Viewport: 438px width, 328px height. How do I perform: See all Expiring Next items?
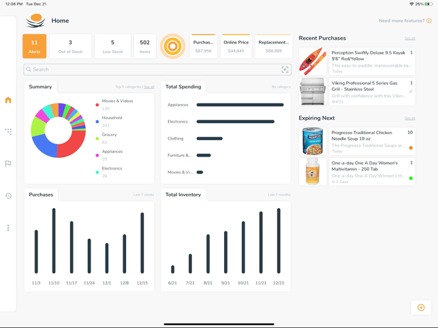coord(410,118)
